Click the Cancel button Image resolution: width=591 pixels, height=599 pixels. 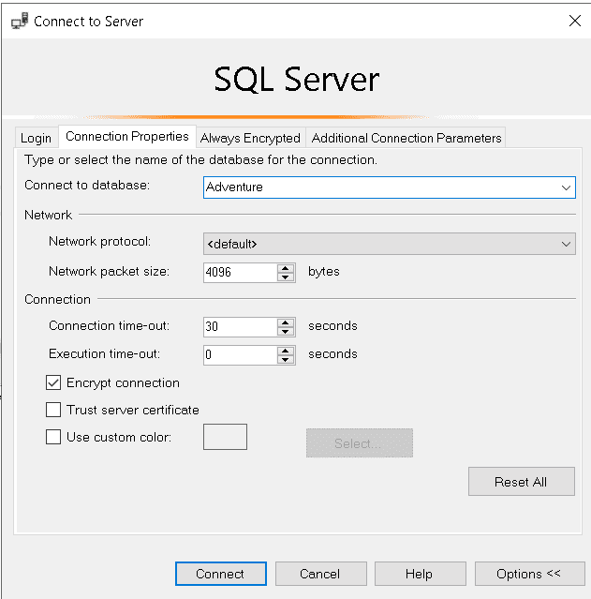click(320, 574)
